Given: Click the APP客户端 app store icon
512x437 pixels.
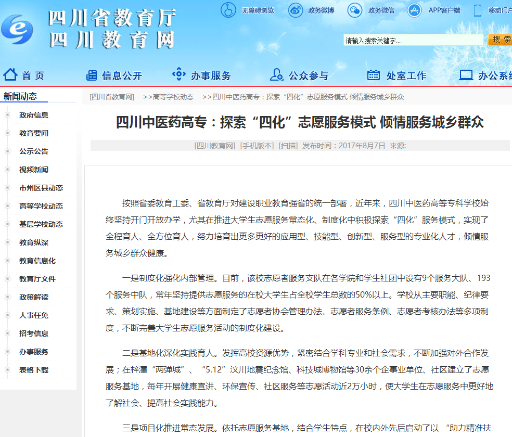Looking at the screenshot, I should click(x=415, y=10).
